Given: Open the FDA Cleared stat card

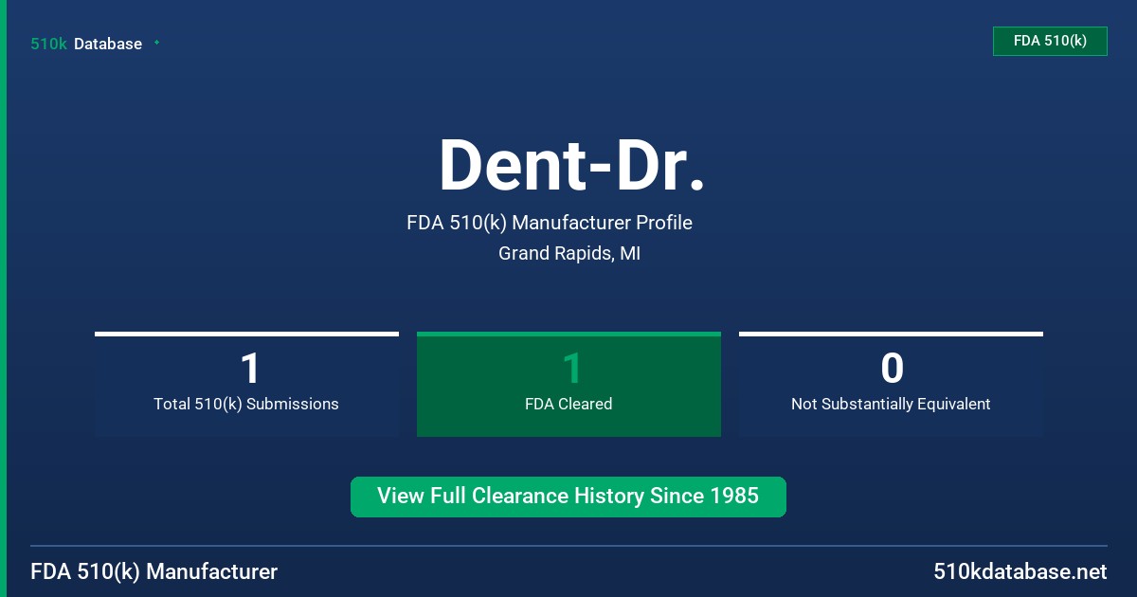Looking at the screenshot, I should point(568,384).
